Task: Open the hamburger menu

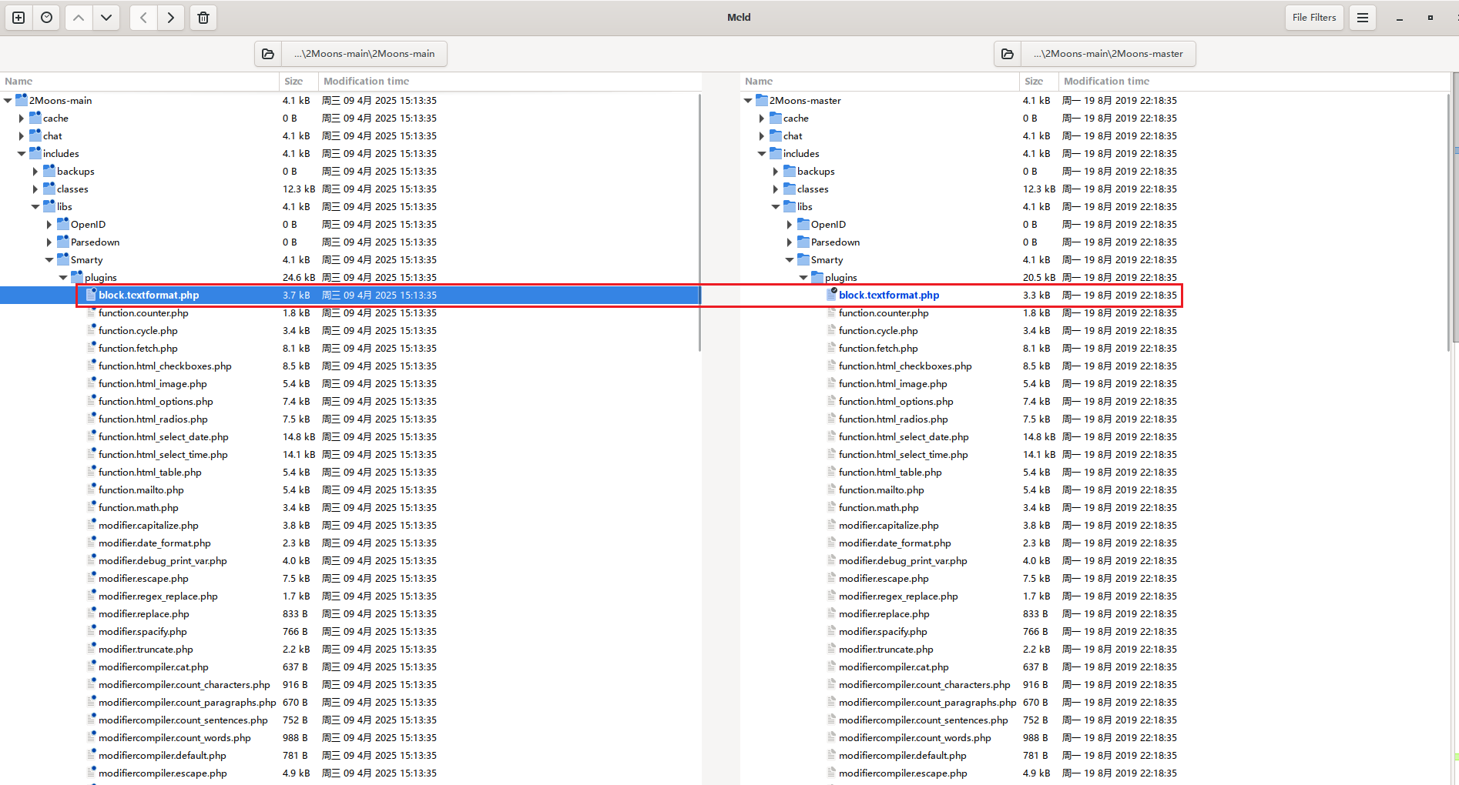Action: [x=1362, y=18]
